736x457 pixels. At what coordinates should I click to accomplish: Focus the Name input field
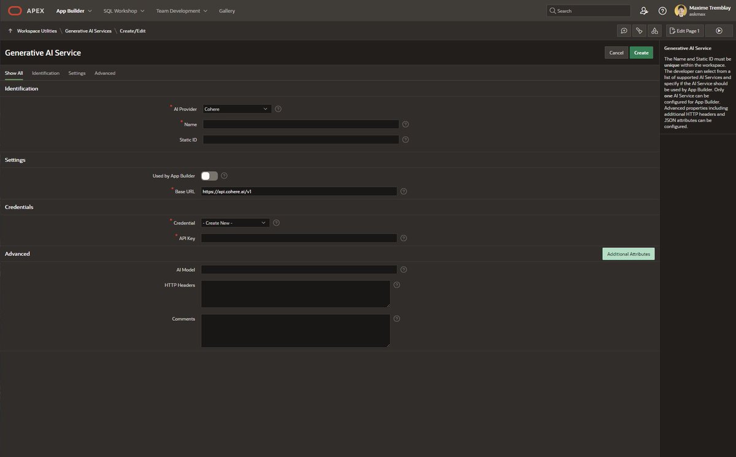pos(301,124)
